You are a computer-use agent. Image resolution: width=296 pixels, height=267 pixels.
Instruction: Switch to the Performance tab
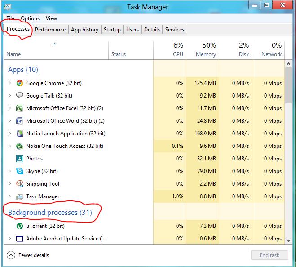[50, 30]
